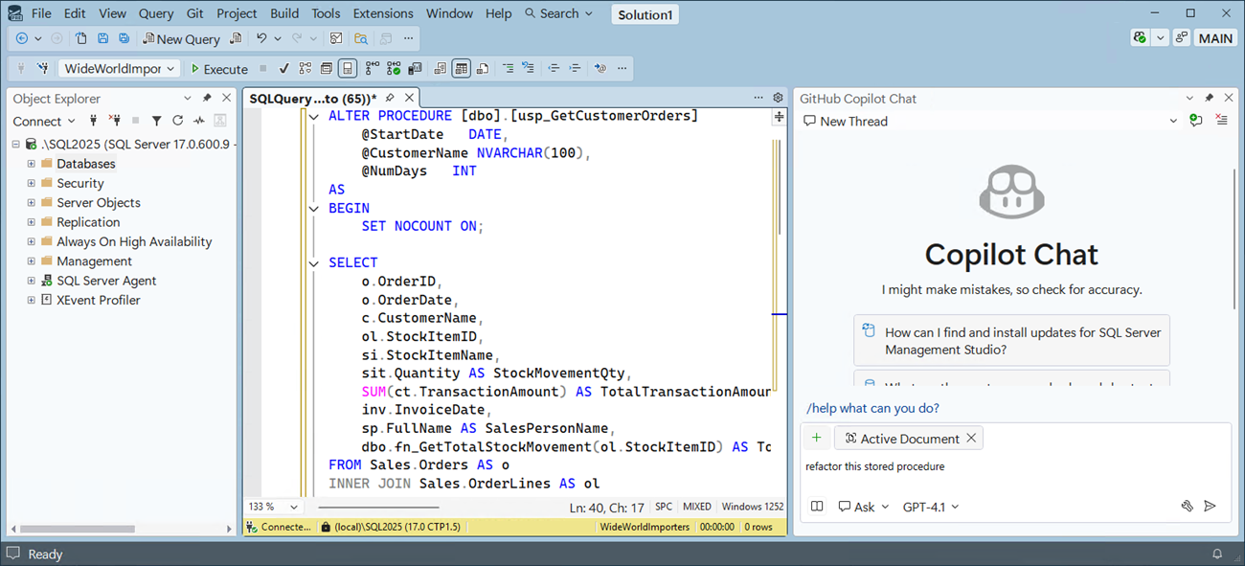
Task: Refresh Object Explorer
Action: tap(177, 121)
